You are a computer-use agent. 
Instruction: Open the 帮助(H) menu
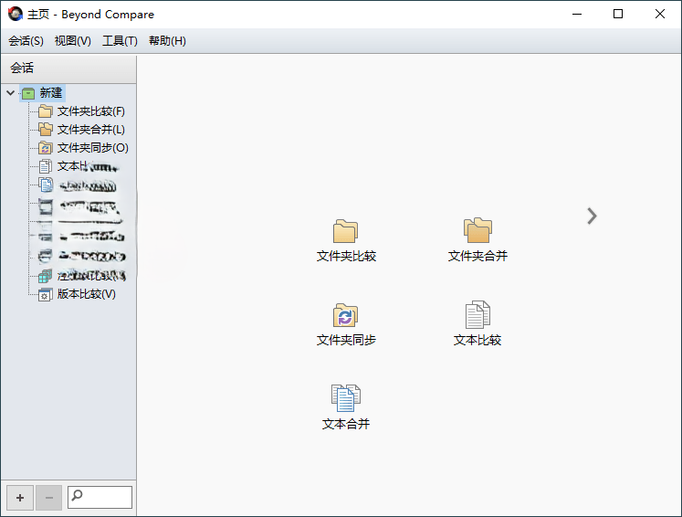[167, 41]
